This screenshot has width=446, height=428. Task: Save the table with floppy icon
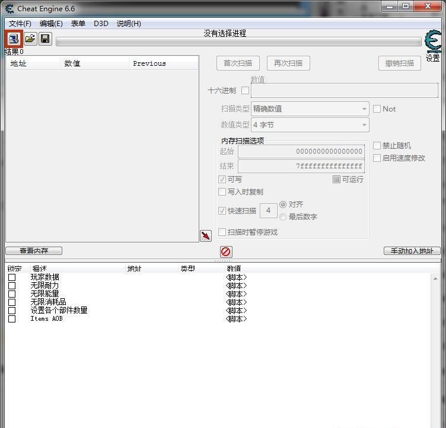[x=45, y=39]
